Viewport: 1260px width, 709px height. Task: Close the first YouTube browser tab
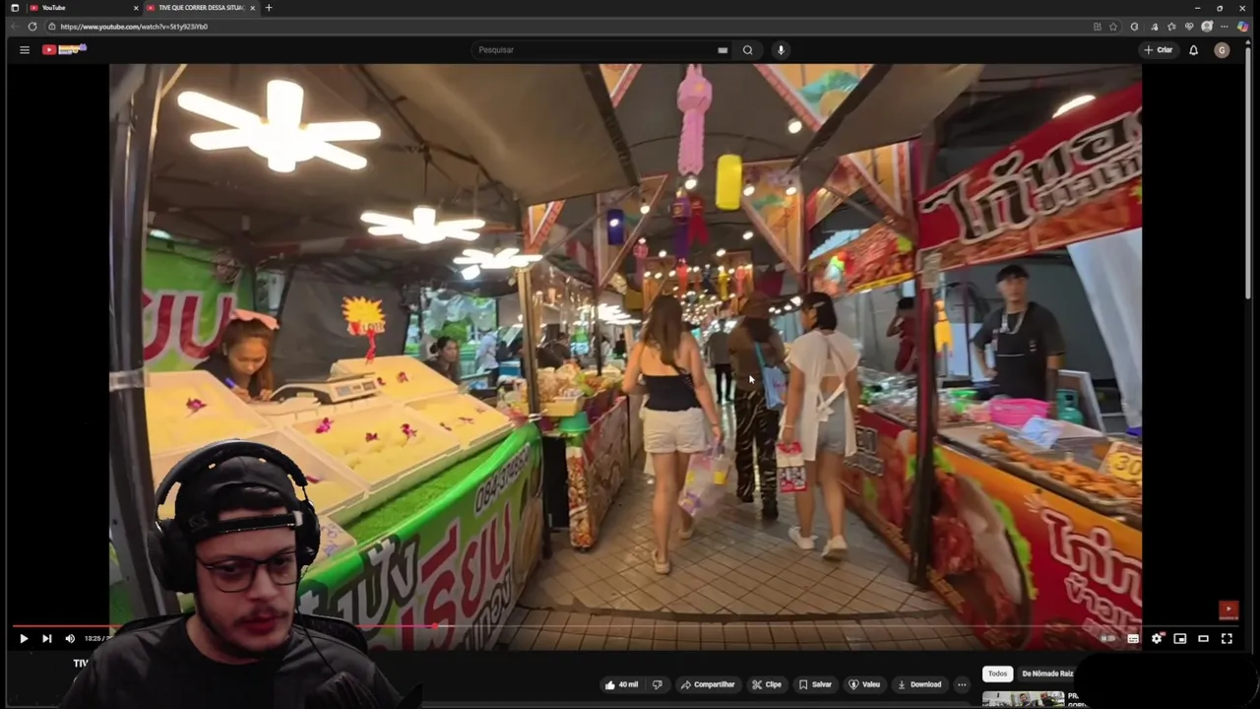coord(136,8)
